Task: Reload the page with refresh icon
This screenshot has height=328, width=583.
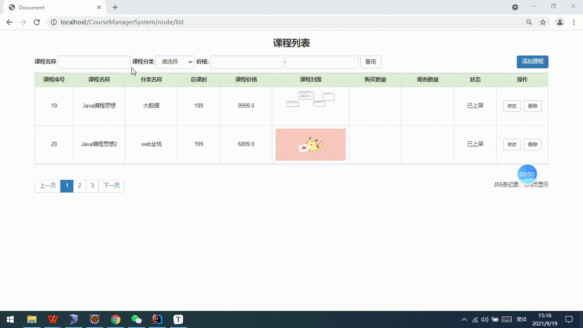Action: 37,22
